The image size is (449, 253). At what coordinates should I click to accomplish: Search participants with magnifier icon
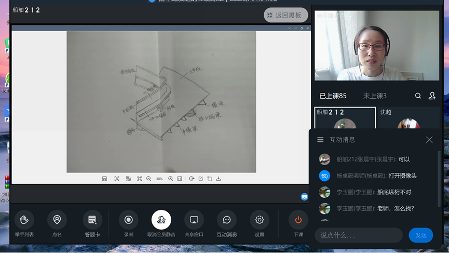pos(418,96)
